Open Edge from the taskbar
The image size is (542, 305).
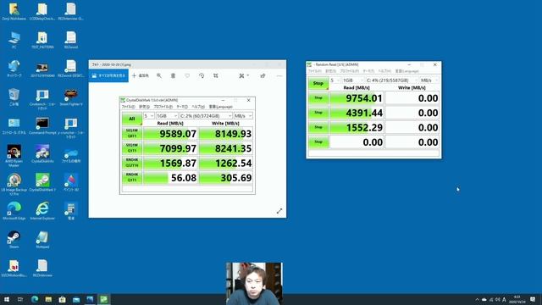pyautogui.click(x=35, y=299)
